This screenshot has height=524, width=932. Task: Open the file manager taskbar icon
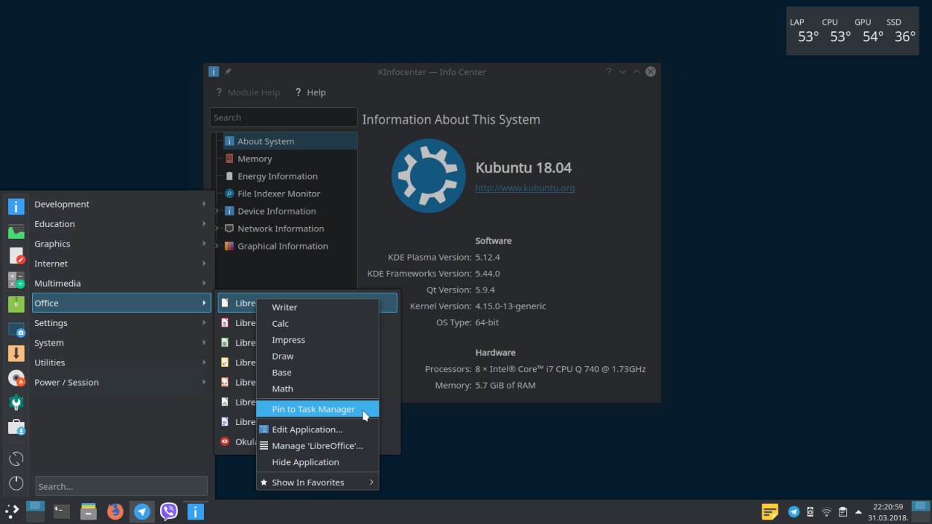(x=89, y=512)
